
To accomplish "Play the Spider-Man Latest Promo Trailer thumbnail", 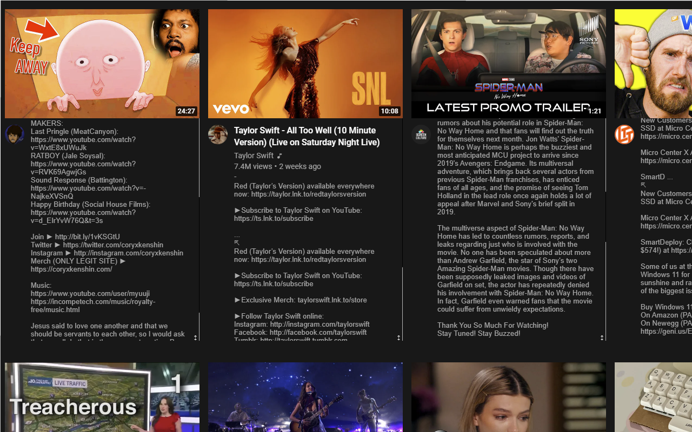I will coord(509,64).
